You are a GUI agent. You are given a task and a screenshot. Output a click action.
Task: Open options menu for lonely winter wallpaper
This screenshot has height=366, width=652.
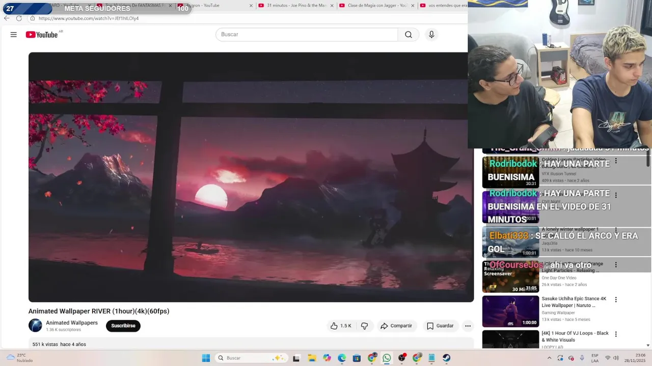pyautogui.click(x=616, y=230)
